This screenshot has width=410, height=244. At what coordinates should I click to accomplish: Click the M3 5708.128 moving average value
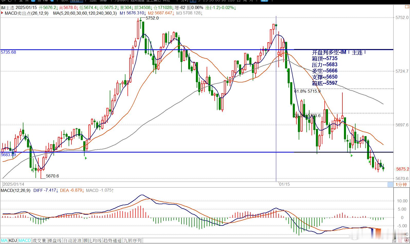(189, 13)
